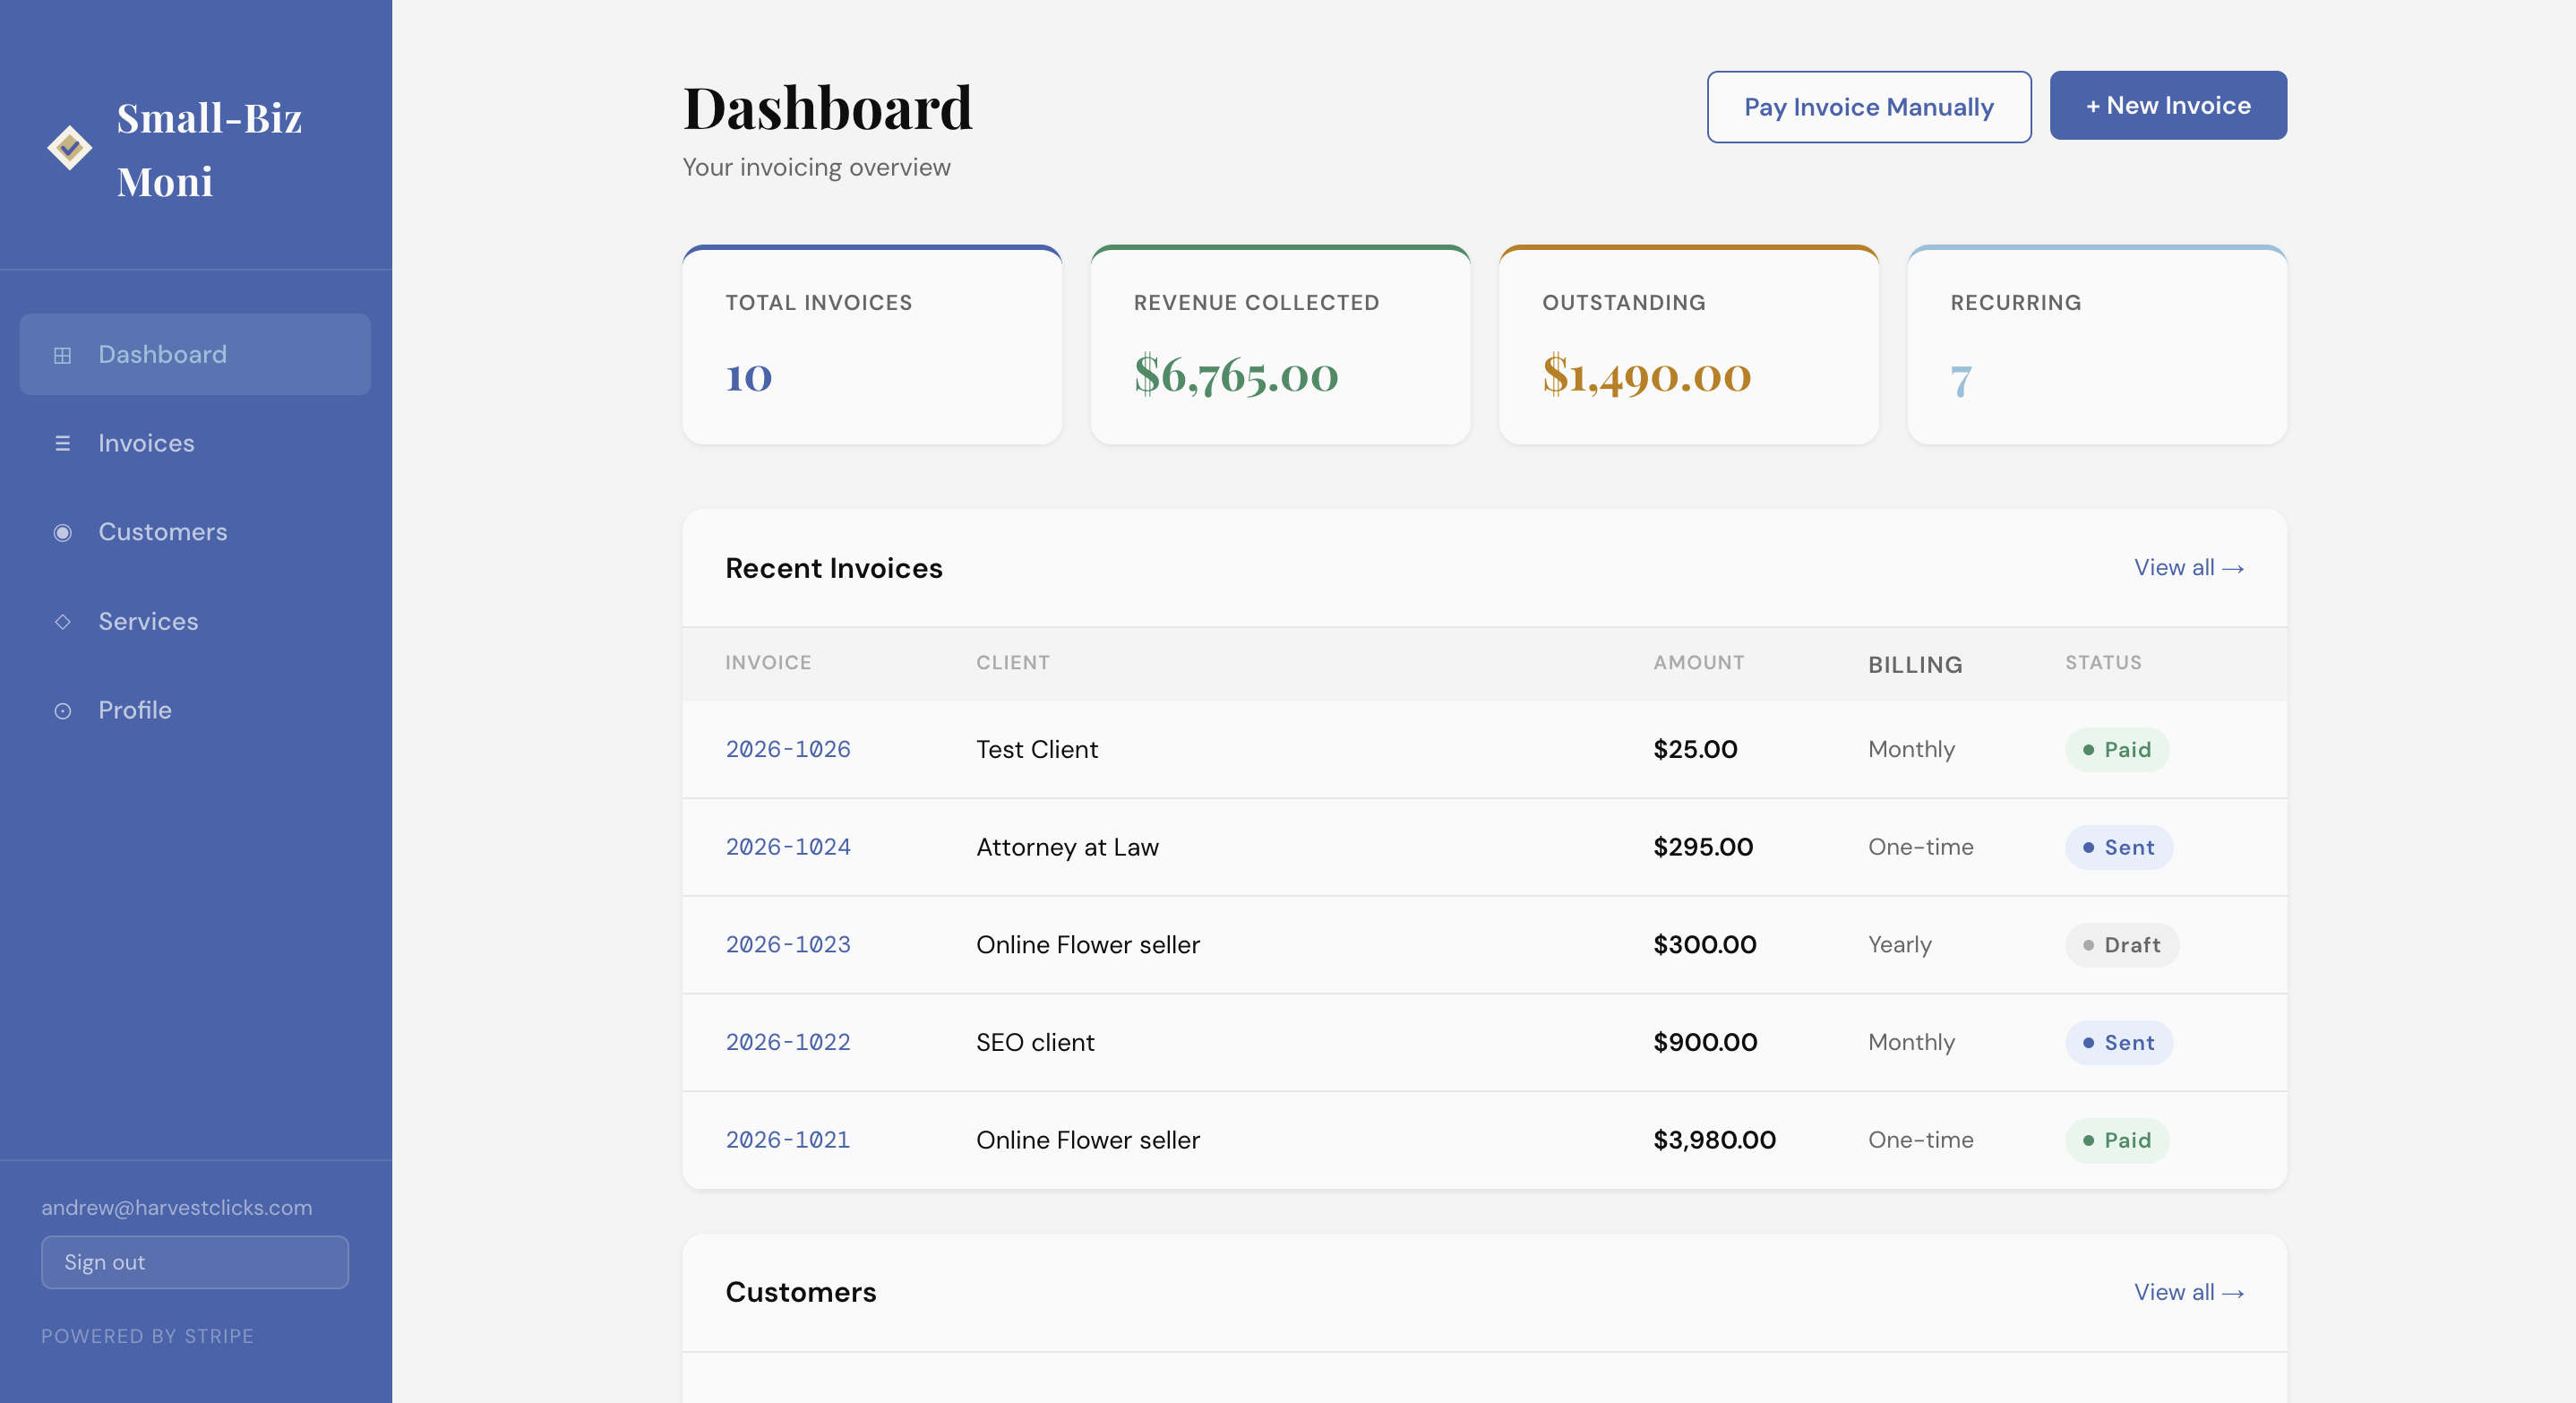Click the $900.00 amount cell
The height and width of the screenshot is (1403, 2576).
[x=1705, y=1042]
